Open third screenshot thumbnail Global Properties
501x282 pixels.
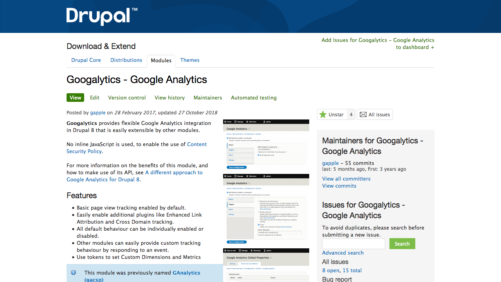pyautogui.click(x=266, y=265)
